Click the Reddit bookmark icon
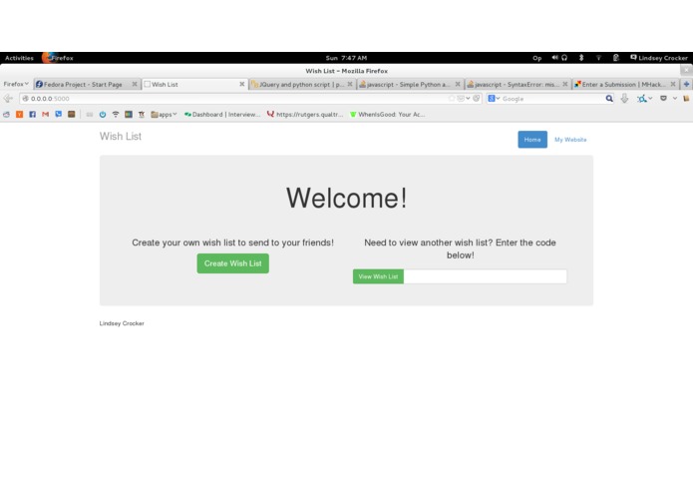This screenshot has height=493, width=693. (6, 115)
